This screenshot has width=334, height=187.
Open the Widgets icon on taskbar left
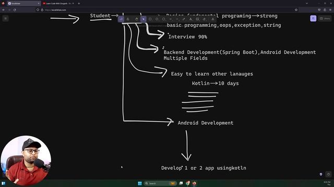coord(3,183)
